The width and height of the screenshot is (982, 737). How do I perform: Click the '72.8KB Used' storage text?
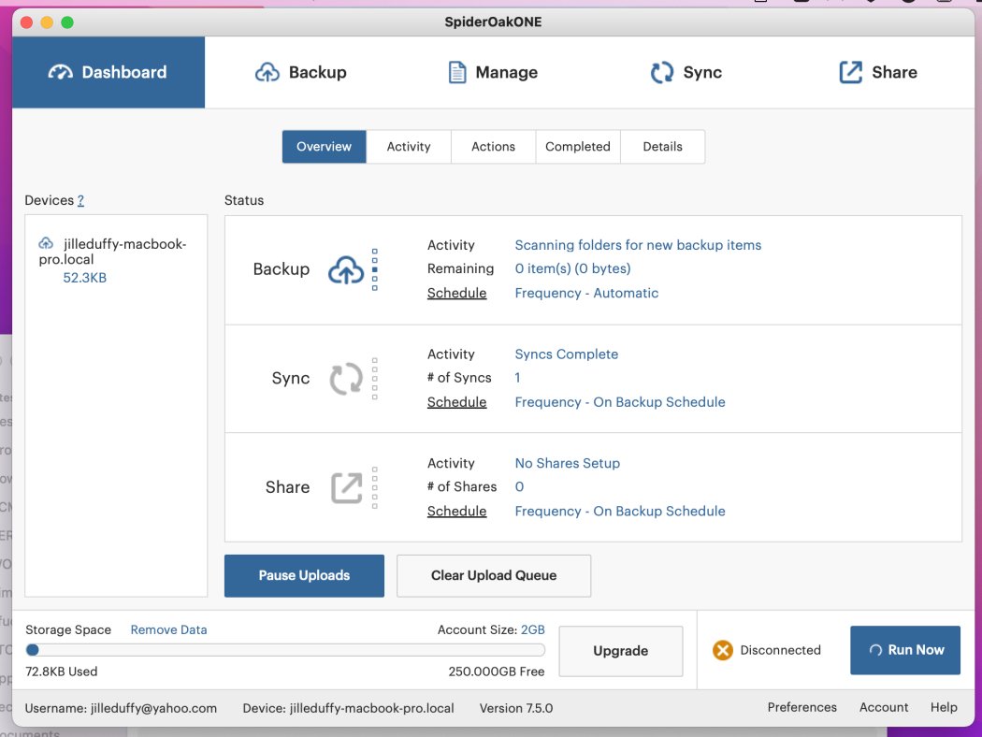click(x=62, y=672)
